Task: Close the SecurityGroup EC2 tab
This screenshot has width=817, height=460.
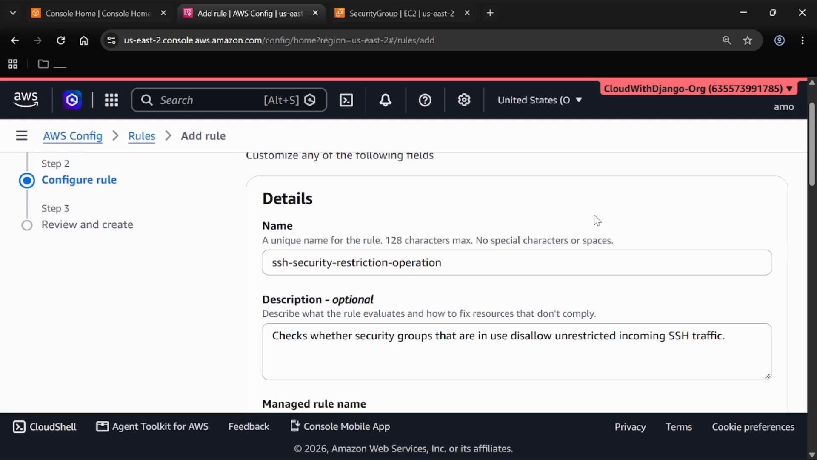Action: pyautogui.click(x=467, y=13)
